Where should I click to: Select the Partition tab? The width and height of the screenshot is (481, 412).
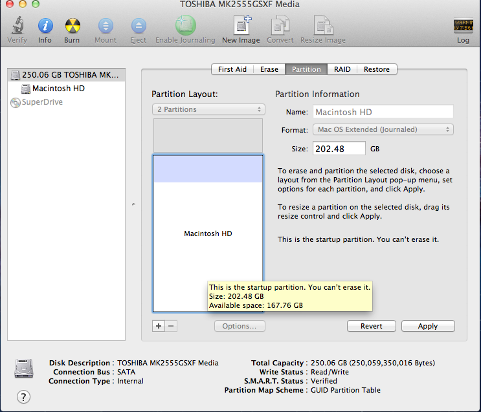point(306,69)
